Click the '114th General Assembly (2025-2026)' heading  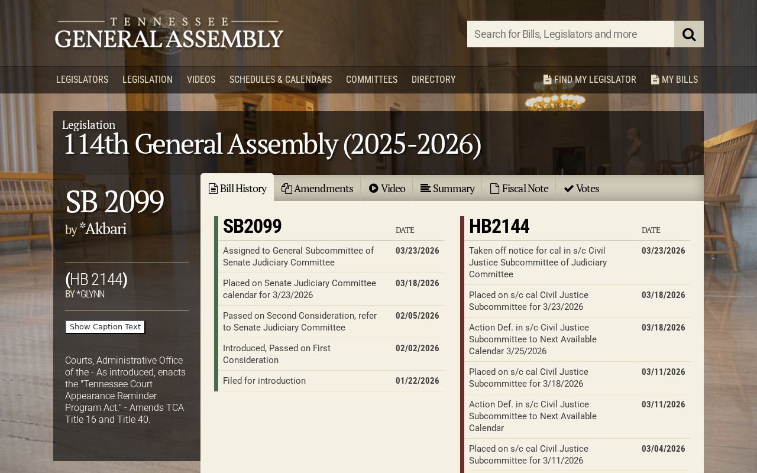pyautogui.click(x=272, y=144)
